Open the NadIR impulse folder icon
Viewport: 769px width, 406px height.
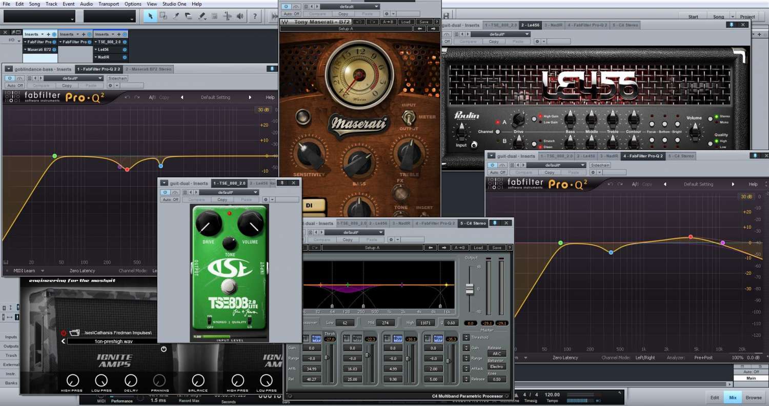tap(74, 333)
